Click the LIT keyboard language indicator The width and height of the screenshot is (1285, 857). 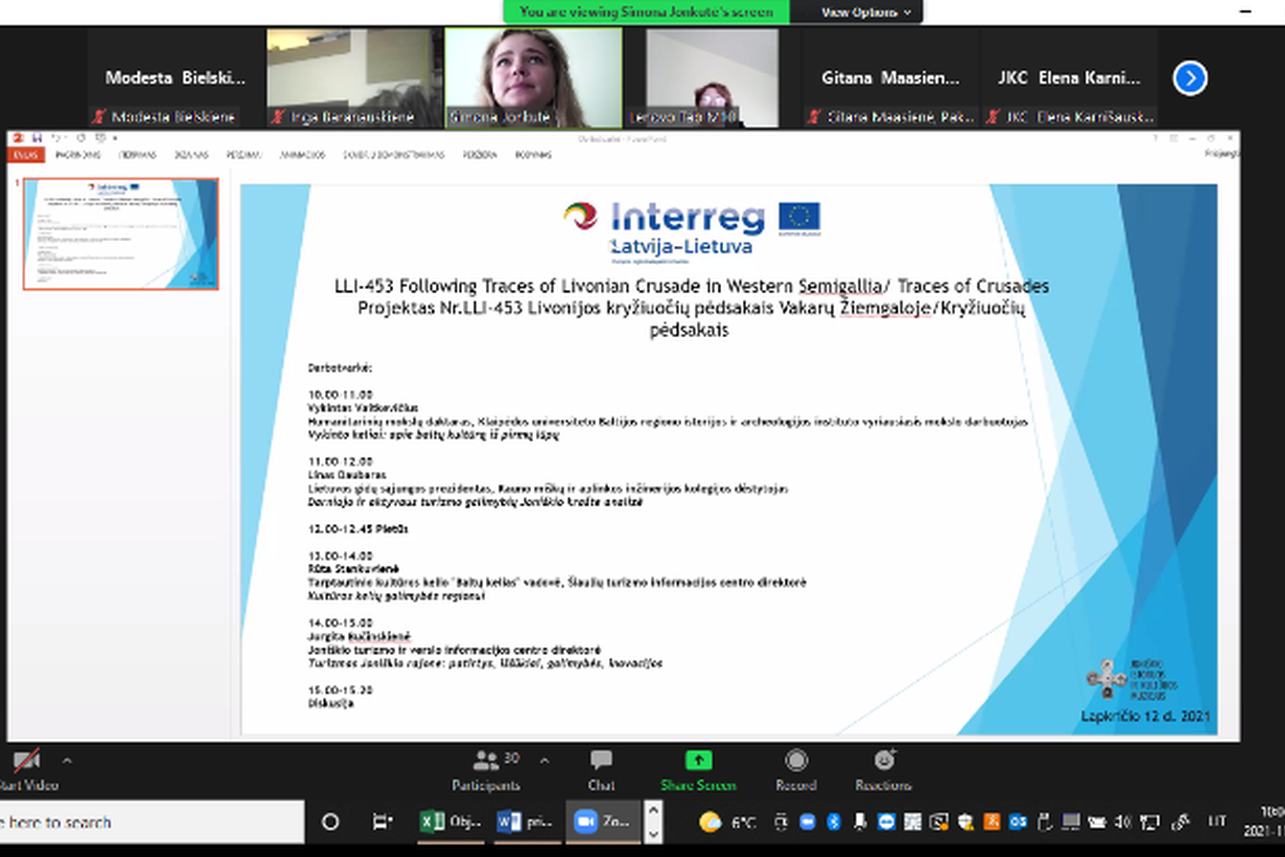click(x=1217, y=821)
